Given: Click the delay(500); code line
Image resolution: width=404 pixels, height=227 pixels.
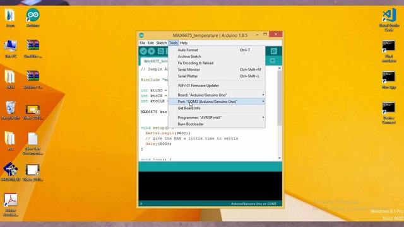Looking at the screenshot, I should click(x=158, y=144).
